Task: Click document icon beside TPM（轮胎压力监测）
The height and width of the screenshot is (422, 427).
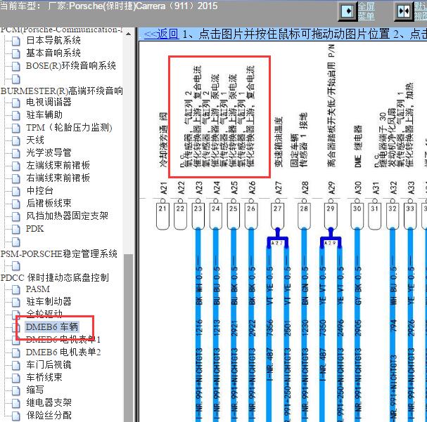Action: pos(15,128)
